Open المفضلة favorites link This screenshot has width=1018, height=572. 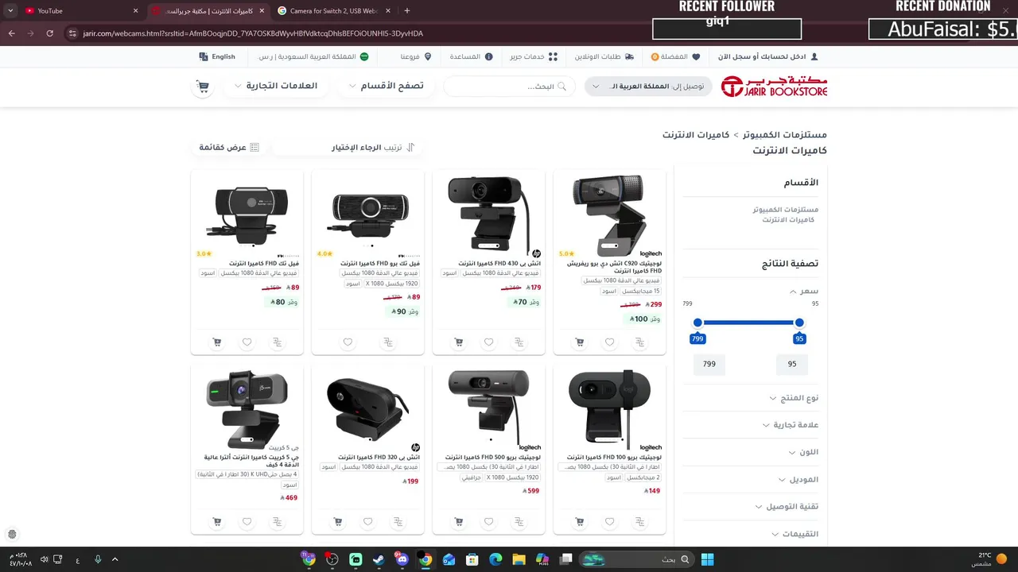point(675,57)
